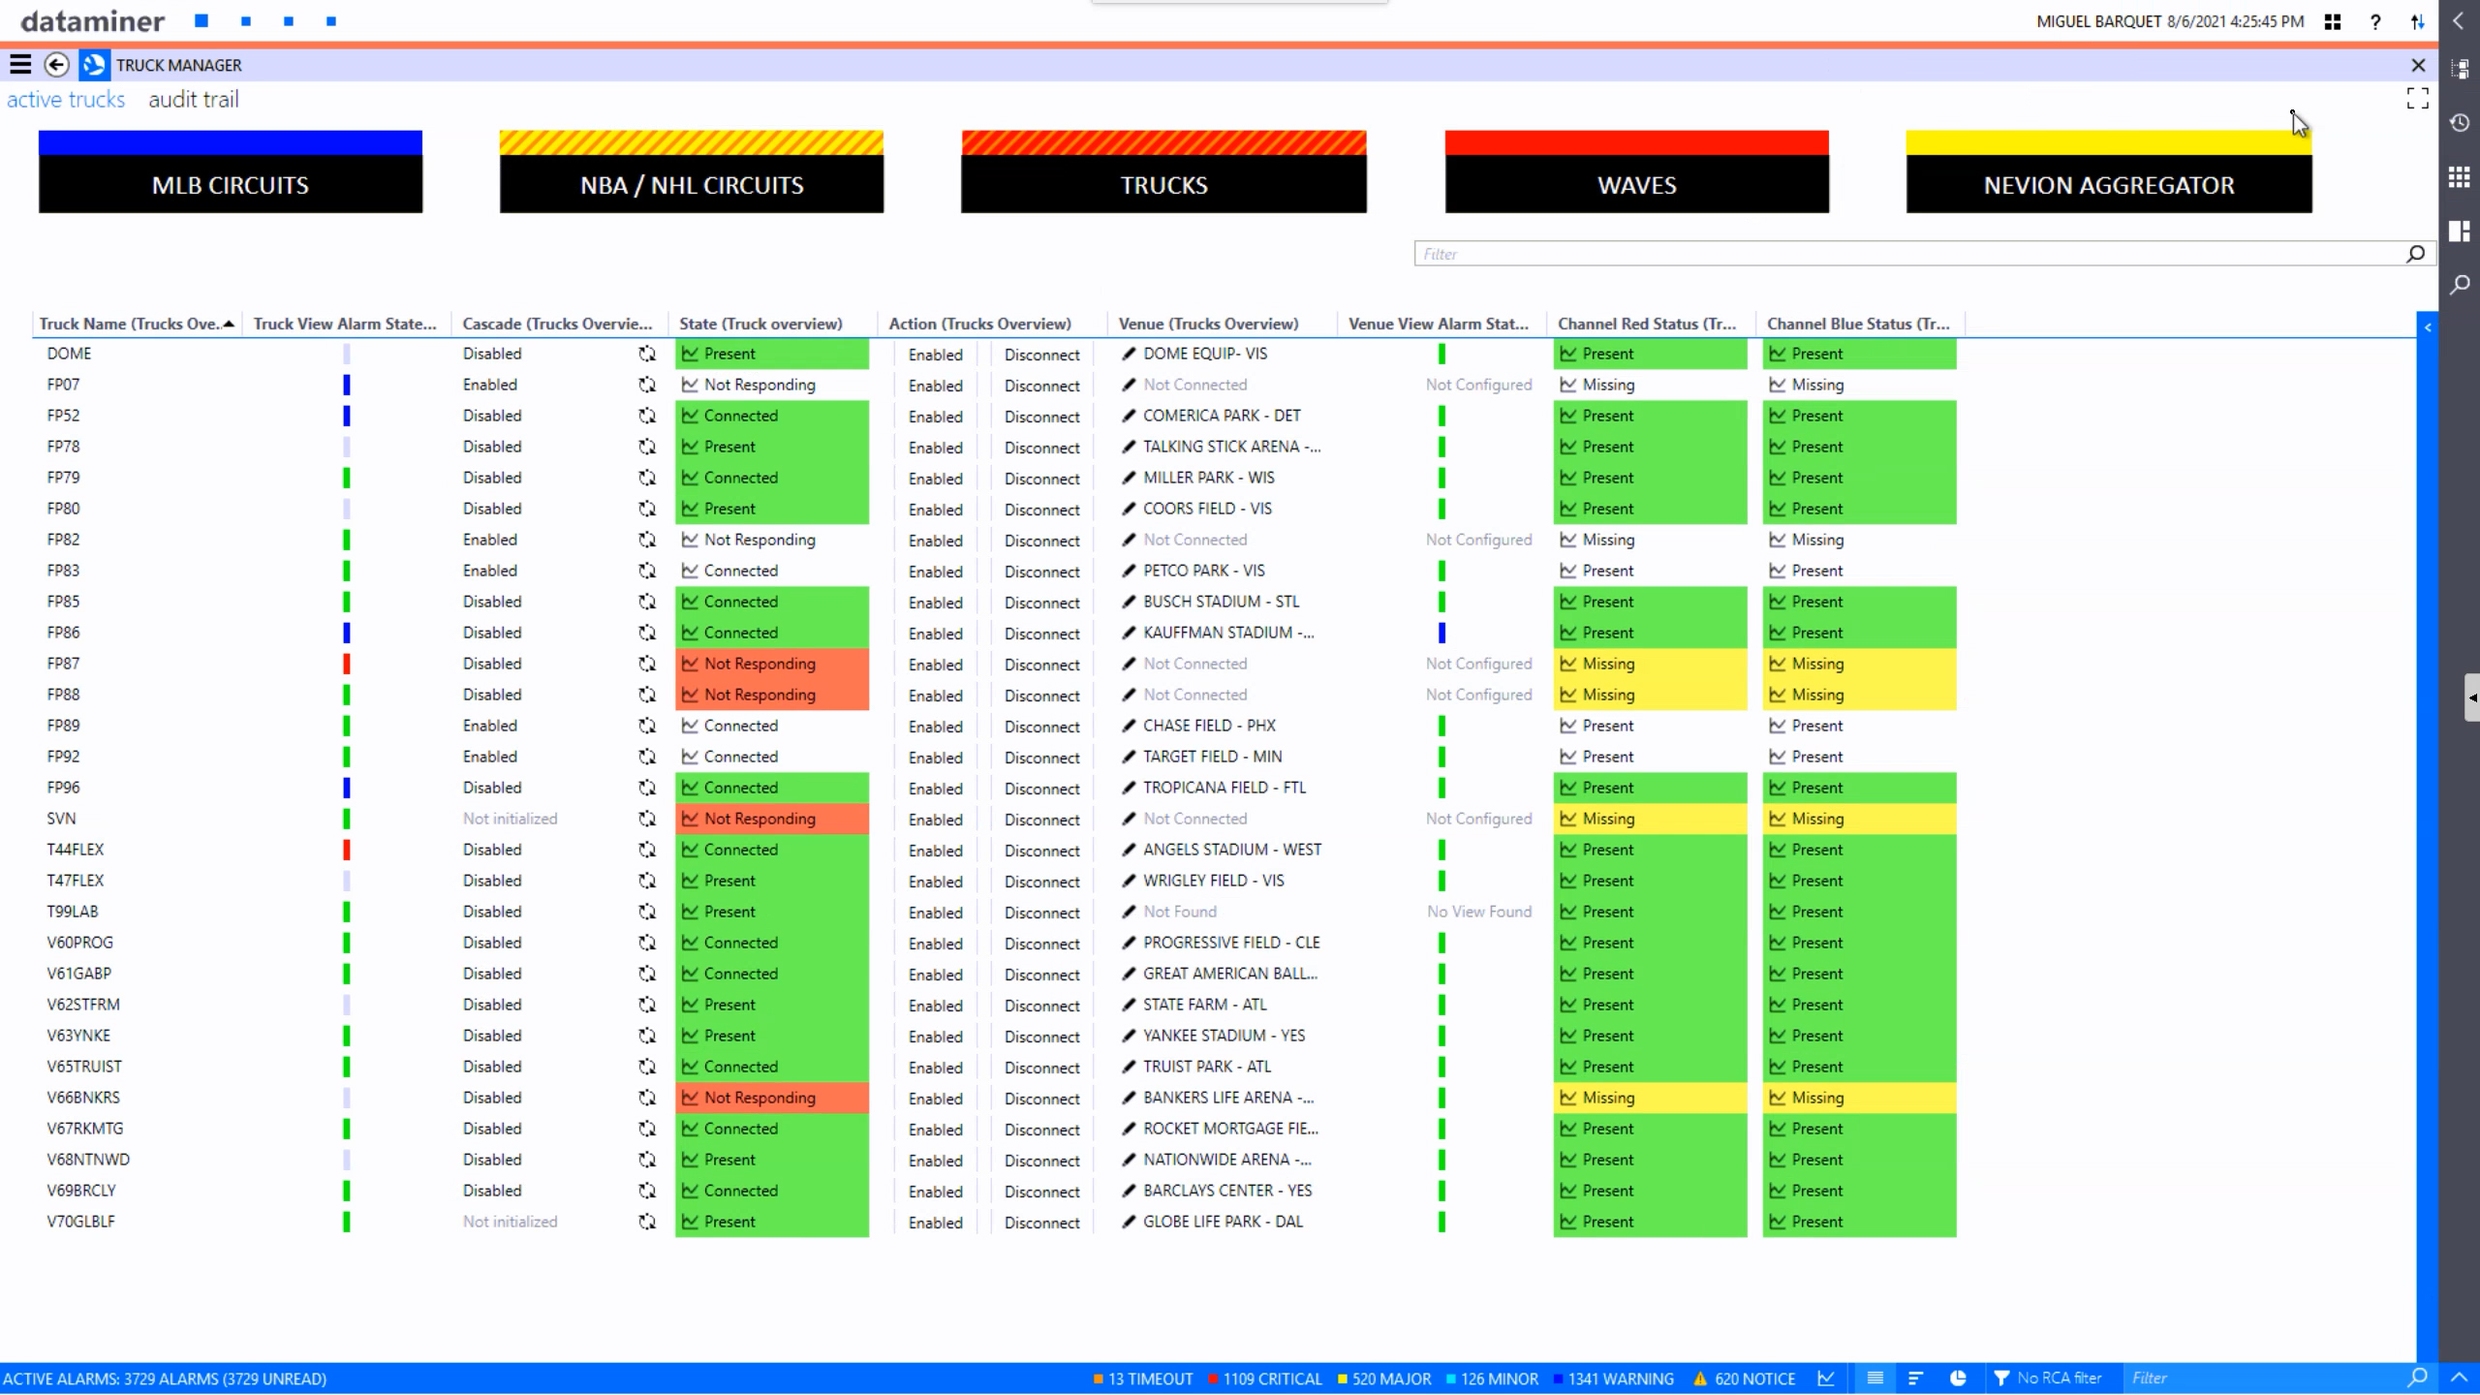
Task: Open apps grid icon next to clock
Action: [2333, 21]
